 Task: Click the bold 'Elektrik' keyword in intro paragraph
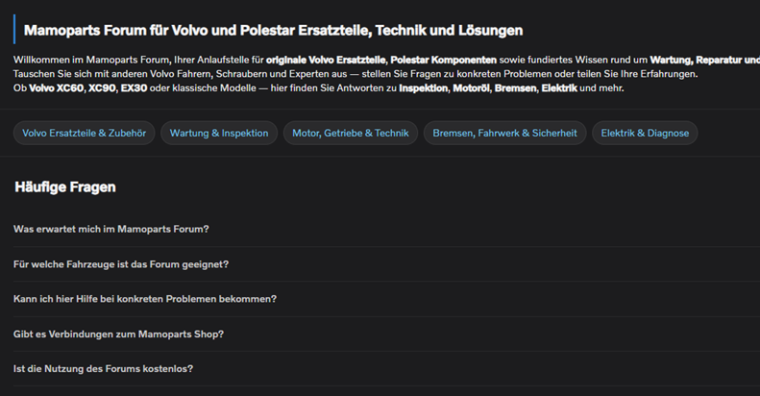(x=558, y=88)
